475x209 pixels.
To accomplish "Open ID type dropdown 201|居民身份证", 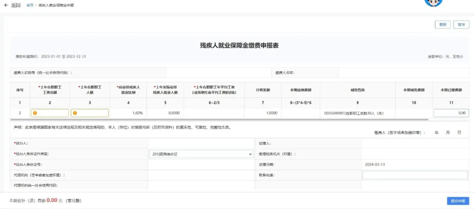I will click(x=201, y=154).
